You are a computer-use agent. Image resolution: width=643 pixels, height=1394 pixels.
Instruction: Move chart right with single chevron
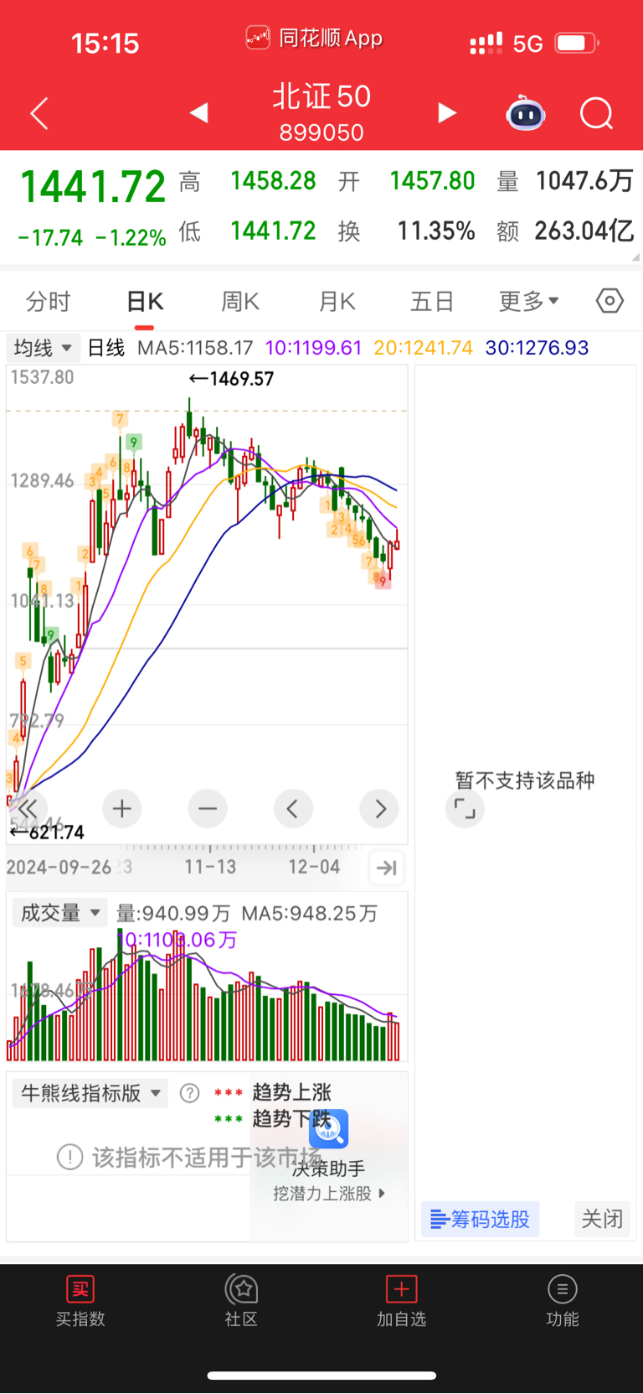(x=379, y=809)
